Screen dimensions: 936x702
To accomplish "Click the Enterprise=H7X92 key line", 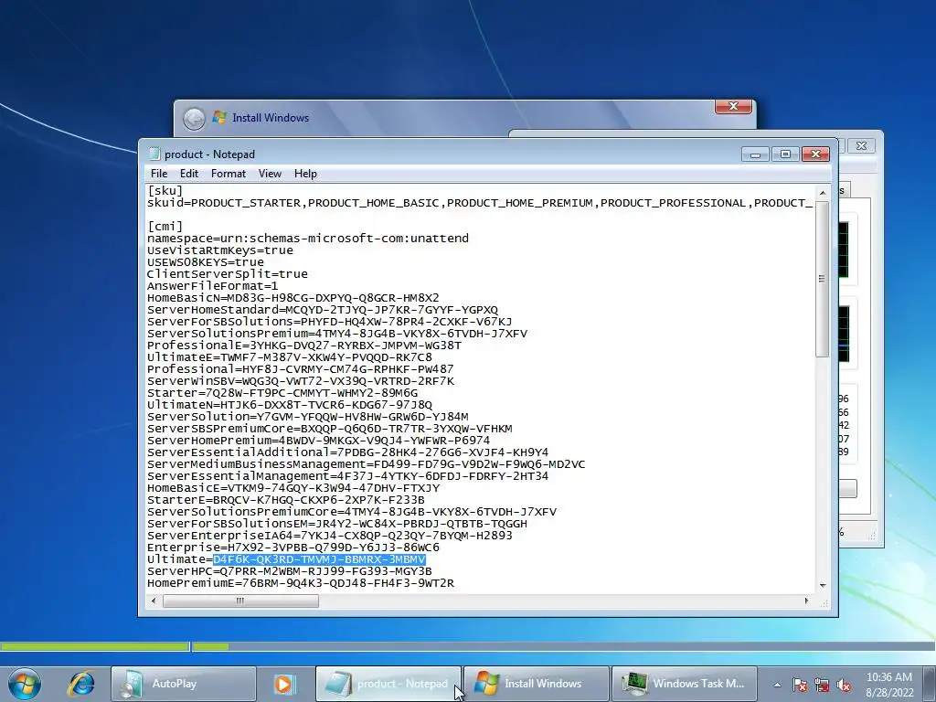I will (x=293, y=548).
